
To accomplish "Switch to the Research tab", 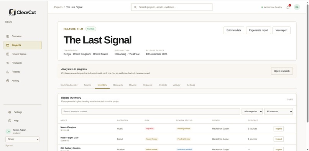I will (118, 85).
